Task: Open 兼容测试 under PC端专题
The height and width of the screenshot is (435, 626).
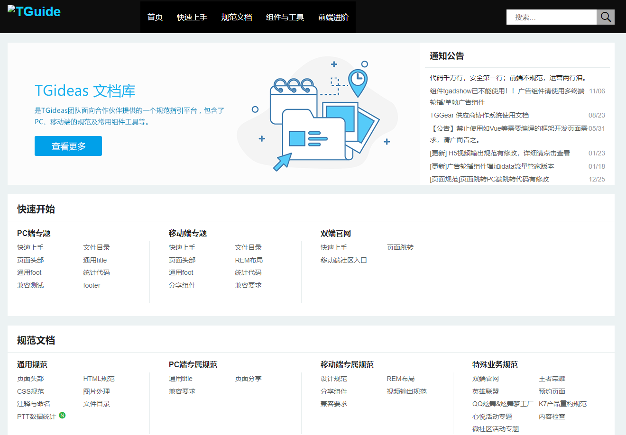Action: (x=30, y=285)
